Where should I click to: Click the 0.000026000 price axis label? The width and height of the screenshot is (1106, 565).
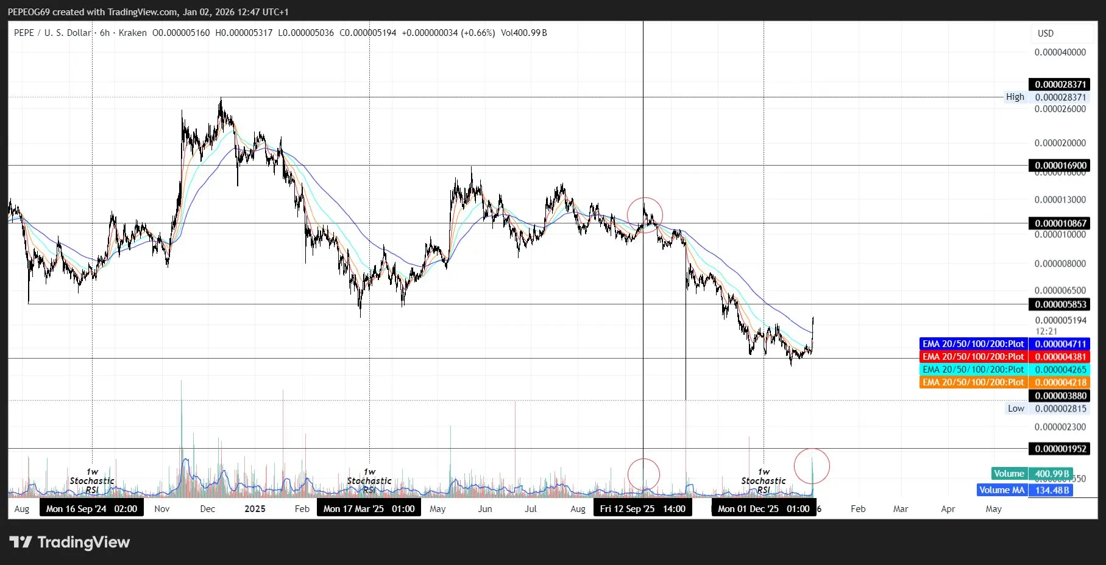click(x=1060, y=109)
